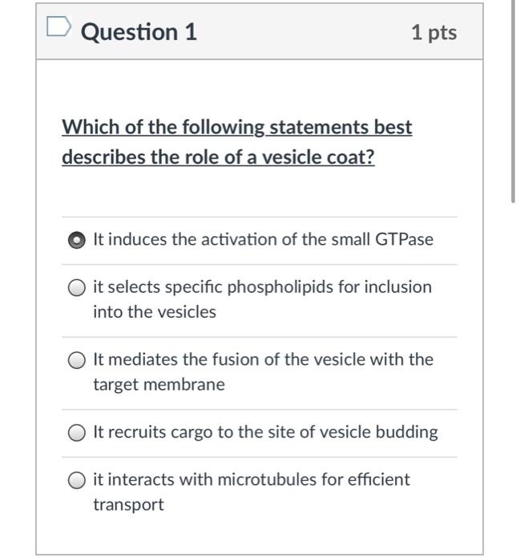The width and height of the screenshot is (520, 560).
Task: Select 'It recruits cargo to the site' radio
Action: [77, 433]
